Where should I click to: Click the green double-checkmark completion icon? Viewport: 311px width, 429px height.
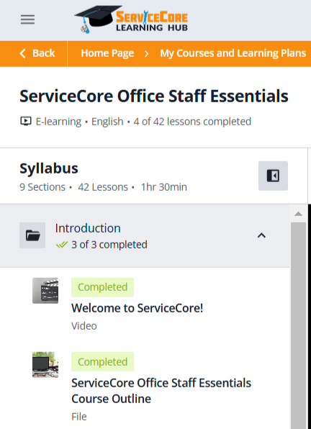click(x=62, y=245)
